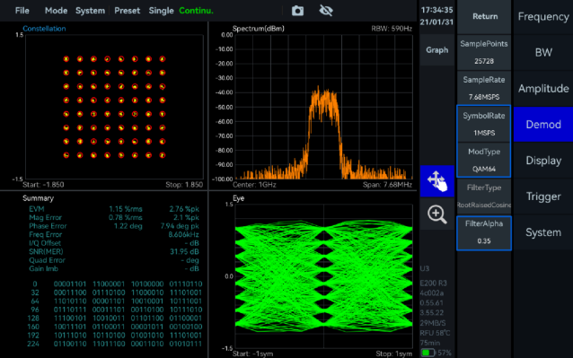Edit the SamplePoints 25728 setting
The image size is (573, 358).
coord(484,52)
